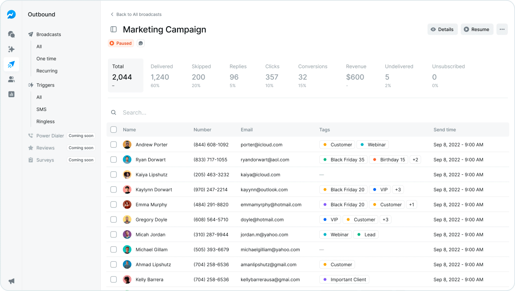
Task: Open One time broadcasts
Action: (46, 59)
